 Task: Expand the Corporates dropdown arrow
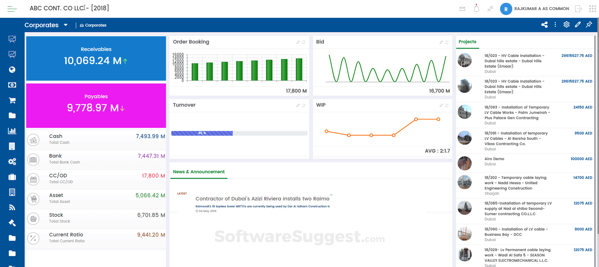tap(66, 25)
